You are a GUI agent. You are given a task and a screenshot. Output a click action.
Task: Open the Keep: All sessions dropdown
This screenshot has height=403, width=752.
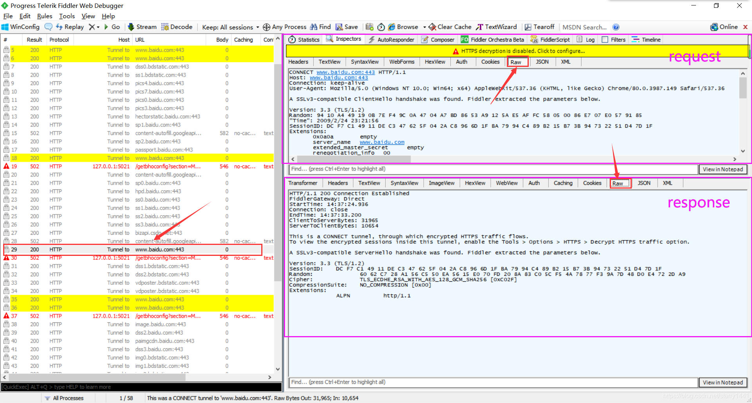click(230, 27)
